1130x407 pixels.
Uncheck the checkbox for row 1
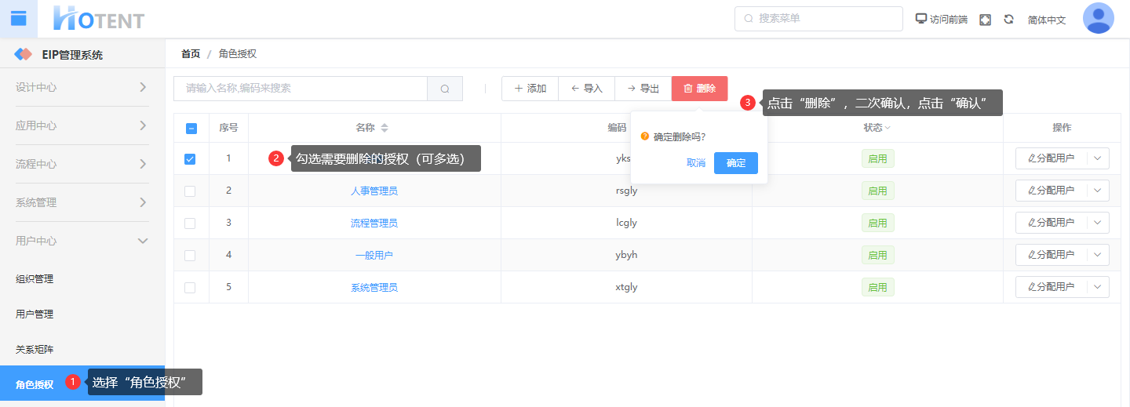[190, 158]
